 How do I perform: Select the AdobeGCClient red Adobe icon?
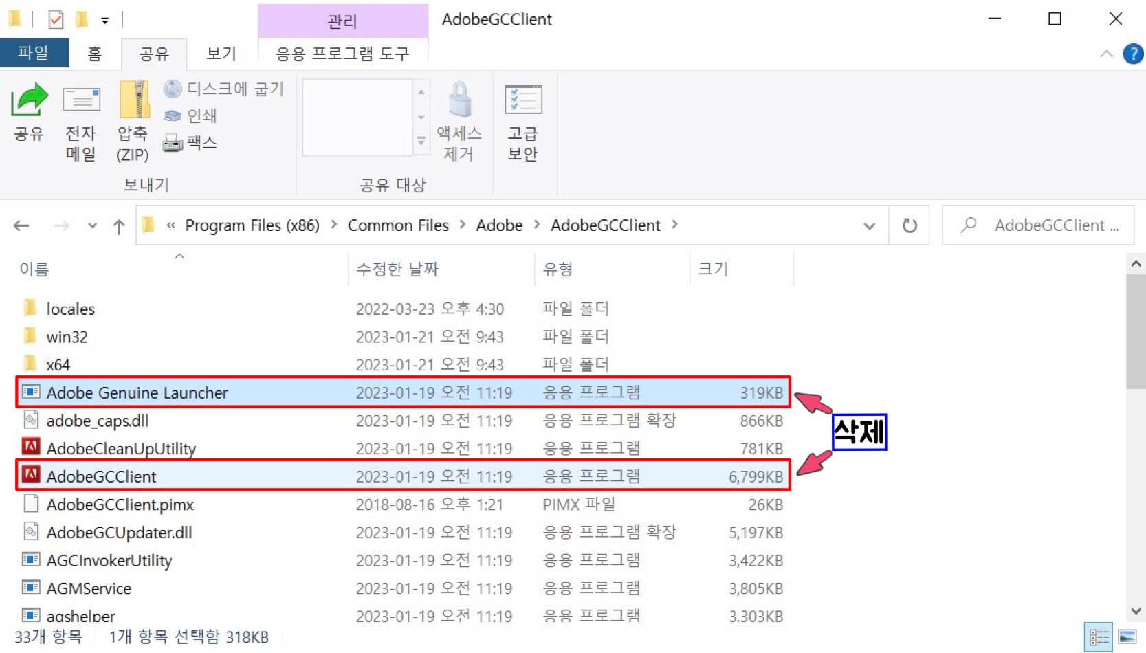tap(30, 475)
